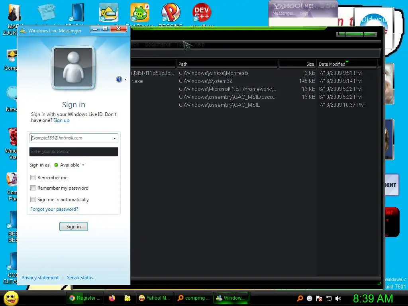Click the round white face tray icon

click(x=309, y=298)
